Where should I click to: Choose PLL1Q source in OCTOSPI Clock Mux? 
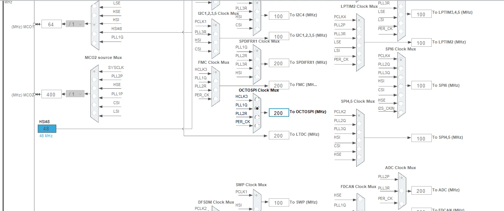(x=257, y=108)
